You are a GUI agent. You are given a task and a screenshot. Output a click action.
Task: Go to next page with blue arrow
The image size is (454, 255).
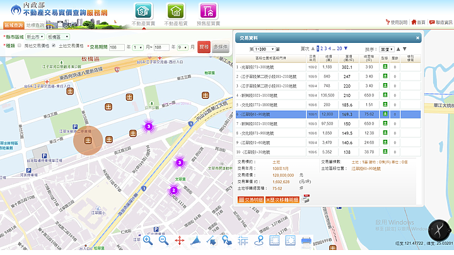[346, 48]
